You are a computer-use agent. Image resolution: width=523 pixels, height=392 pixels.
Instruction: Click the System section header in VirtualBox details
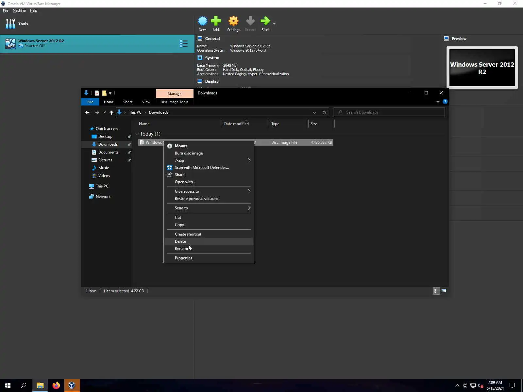coord(212,58)
